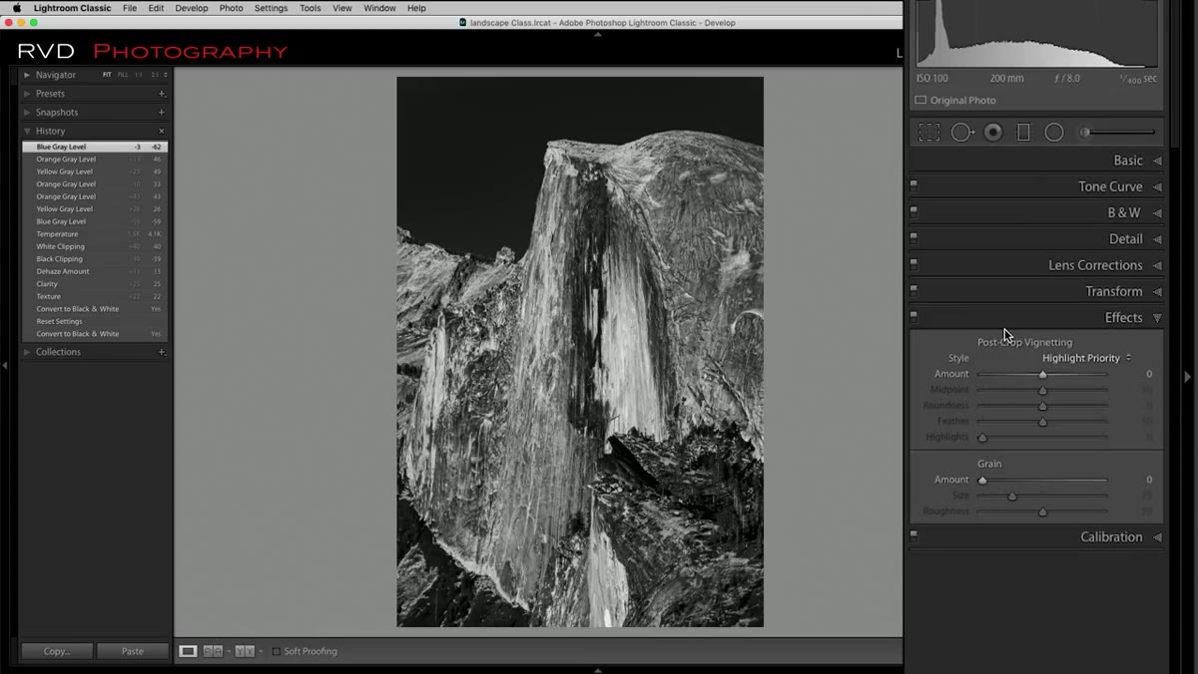
Task: Expand the Lens Corrections panel
Action: click(1157, 265)
